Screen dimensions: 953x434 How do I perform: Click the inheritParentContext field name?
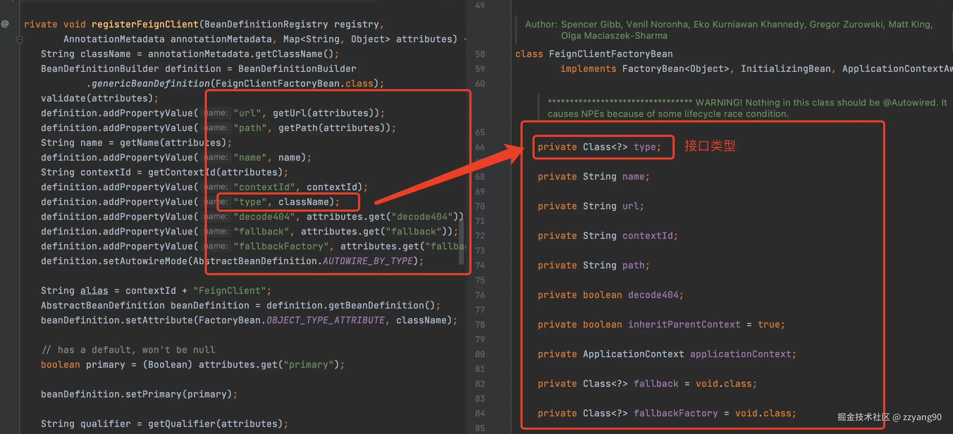(x=684, y=324)
